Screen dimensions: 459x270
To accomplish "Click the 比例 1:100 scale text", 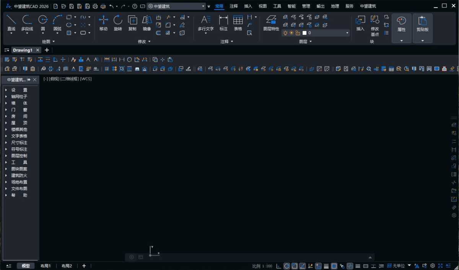I will [x=262, y=266].
